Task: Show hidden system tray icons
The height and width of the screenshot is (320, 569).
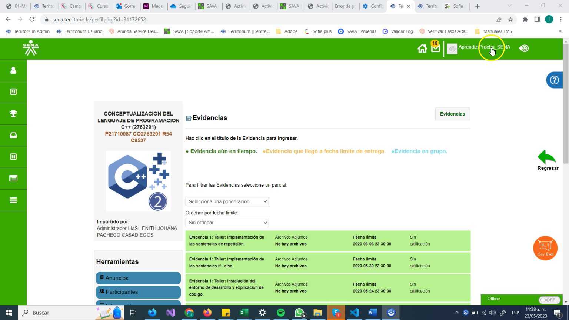Action: coord(457,313)
